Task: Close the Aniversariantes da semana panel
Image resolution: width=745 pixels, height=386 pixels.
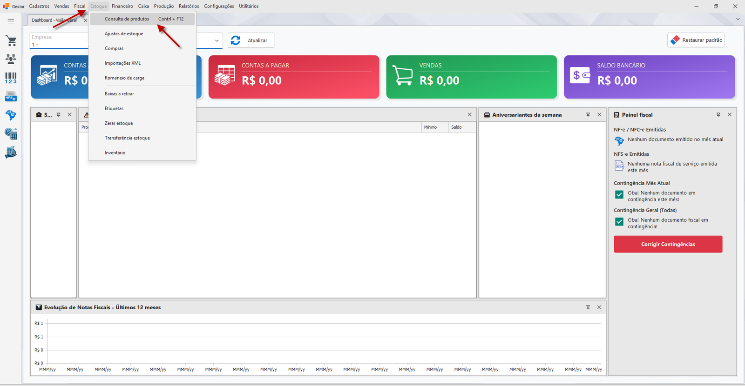Action: tap(599, 115)
